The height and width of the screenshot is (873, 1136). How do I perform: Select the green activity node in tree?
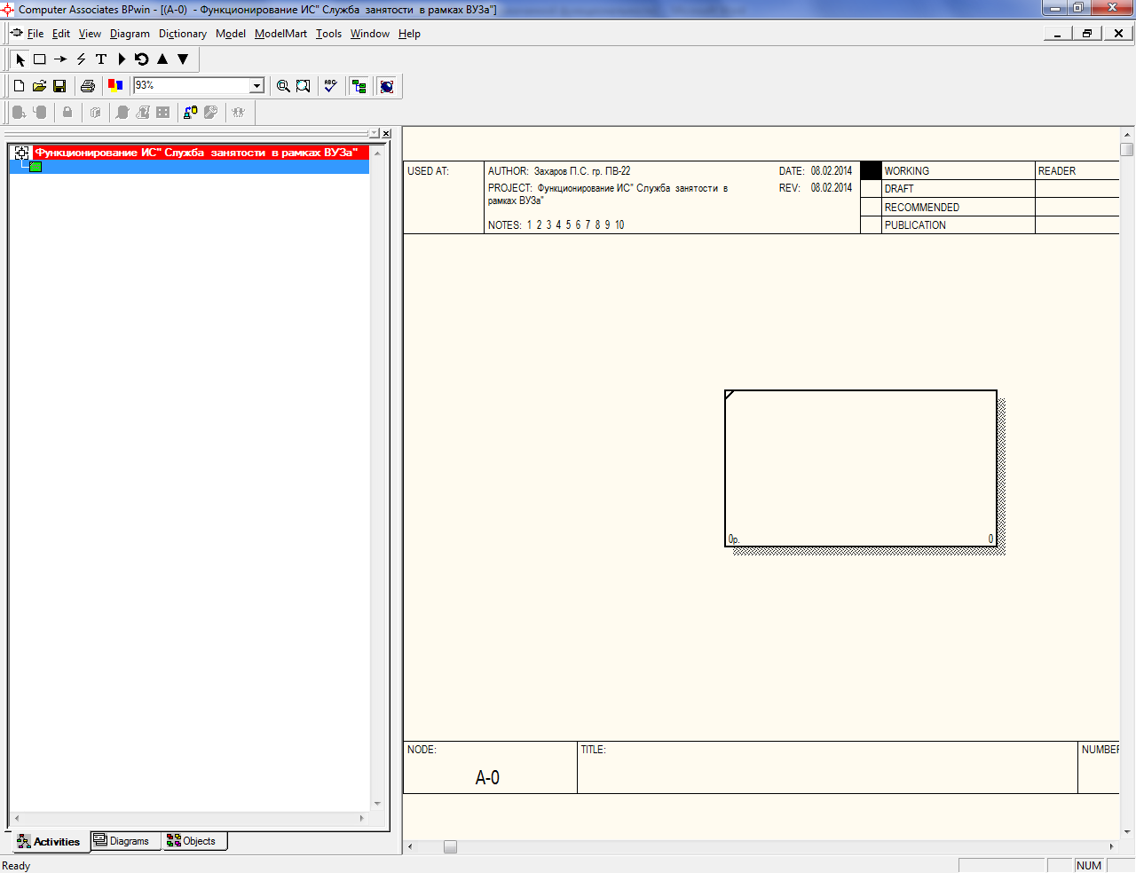[35, 167]
